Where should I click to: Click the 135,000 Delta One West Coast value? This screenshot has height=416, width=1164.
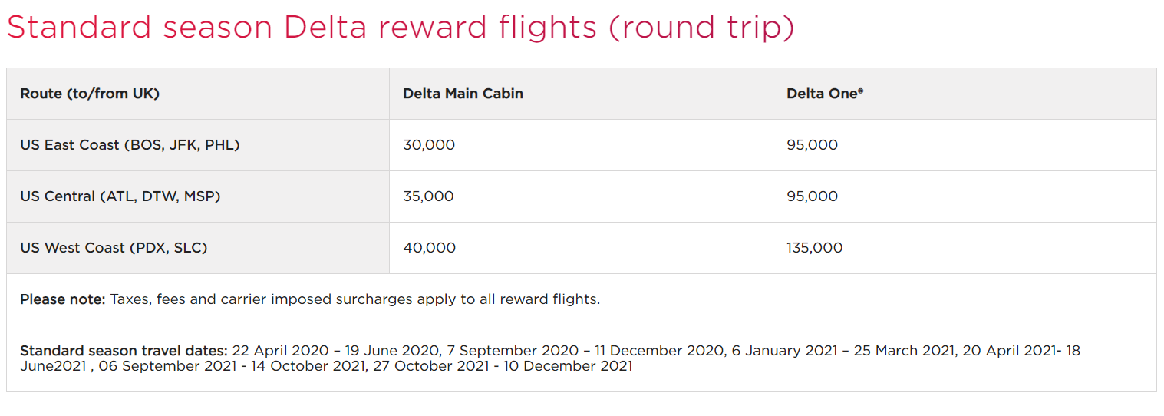click(814, 248)
